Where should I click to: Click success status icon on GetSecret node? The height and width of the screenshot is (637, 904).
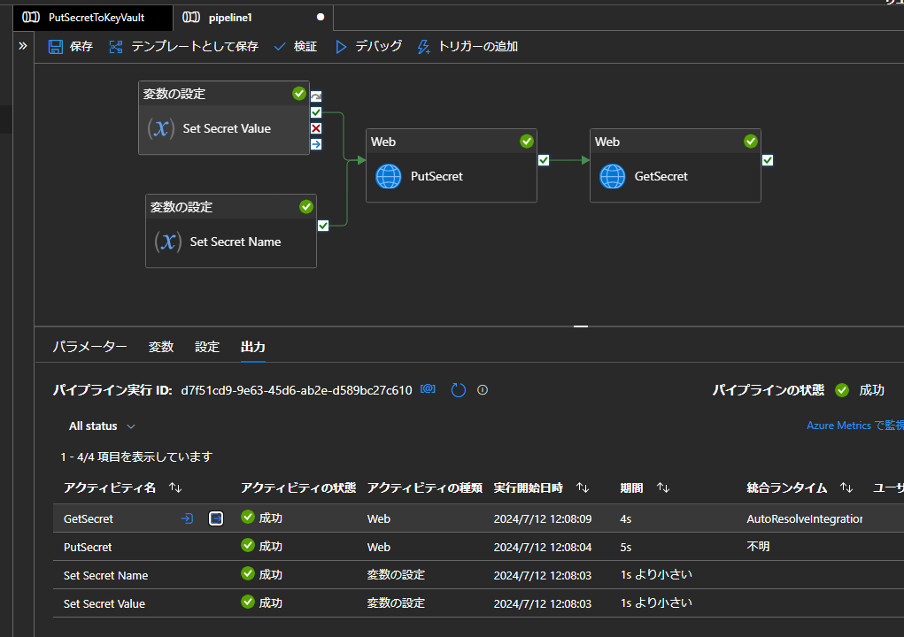coord(751,141)
